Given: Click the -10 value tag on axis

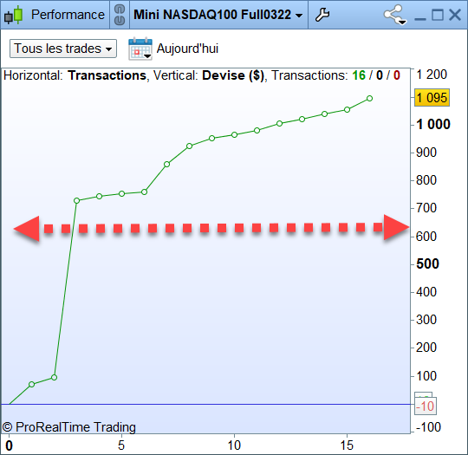Looking at the screenshot, I should coord(426,406).
